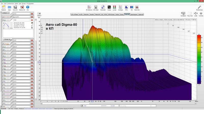Viewport: 204px width, 114px height.
Task: Select the Captured tab
Action: (141, 14)
